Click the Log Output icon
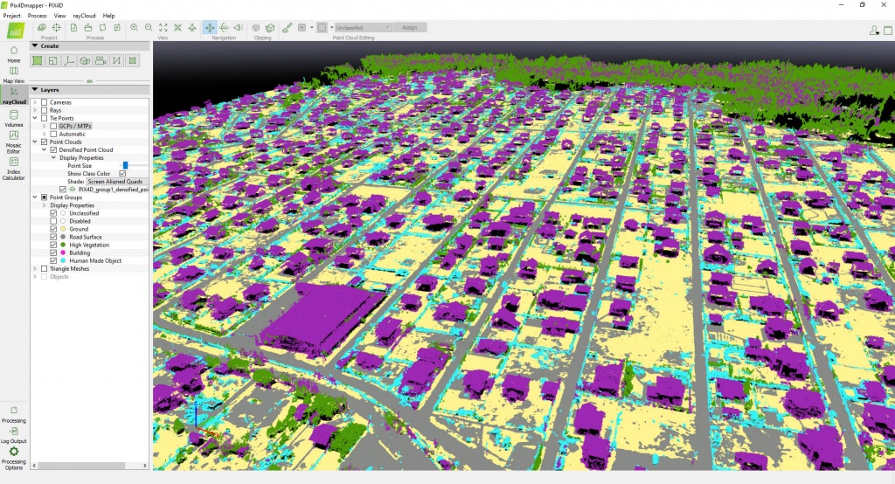895x484 pixels. [14, 432]
